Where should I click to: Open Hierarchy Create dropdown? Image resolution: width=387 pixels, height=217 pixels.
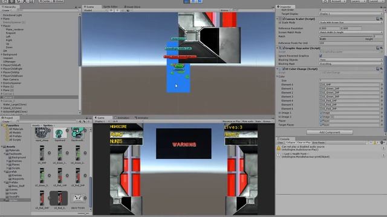pos(6,10)
